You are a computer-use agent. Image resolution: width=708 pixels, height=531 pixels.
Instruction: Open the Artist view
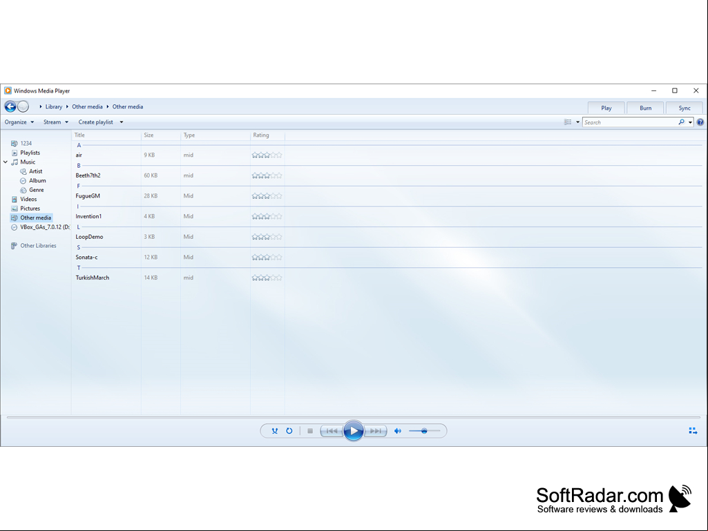coord(31,171)
